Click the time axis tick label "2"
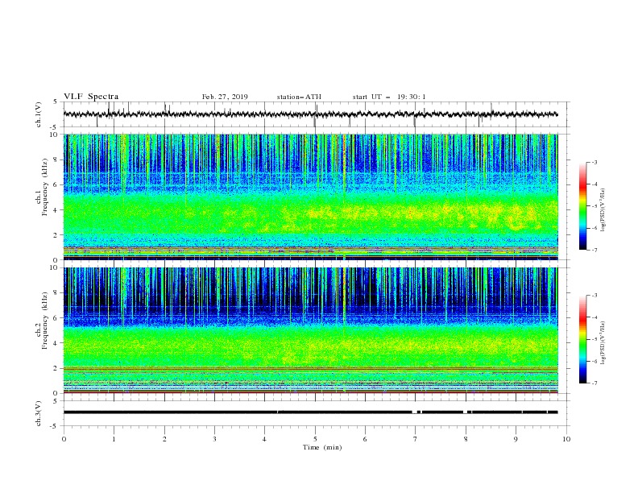This screenshot has width=638, height=493. click(164, 439)
